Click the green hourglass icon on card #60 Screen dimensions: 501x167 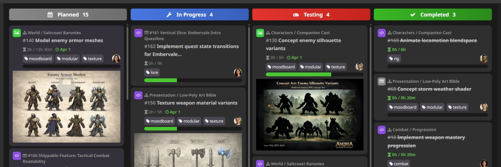(x=389, y=98)
